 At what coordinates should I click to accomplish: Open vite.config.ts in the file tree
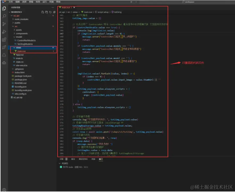pyautogui.click(x=21, y=94)
